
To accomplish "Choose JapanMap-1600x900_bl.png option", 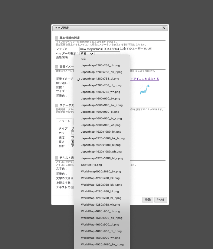I will [x=102, y=112].
